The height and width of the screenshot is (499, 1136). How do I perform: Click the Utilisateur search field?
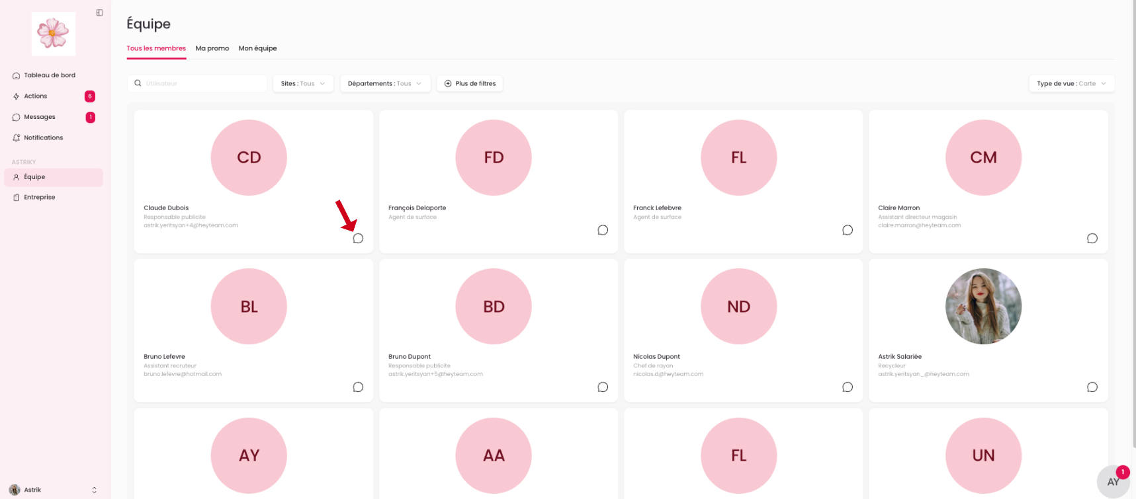[x=202, y=83]
